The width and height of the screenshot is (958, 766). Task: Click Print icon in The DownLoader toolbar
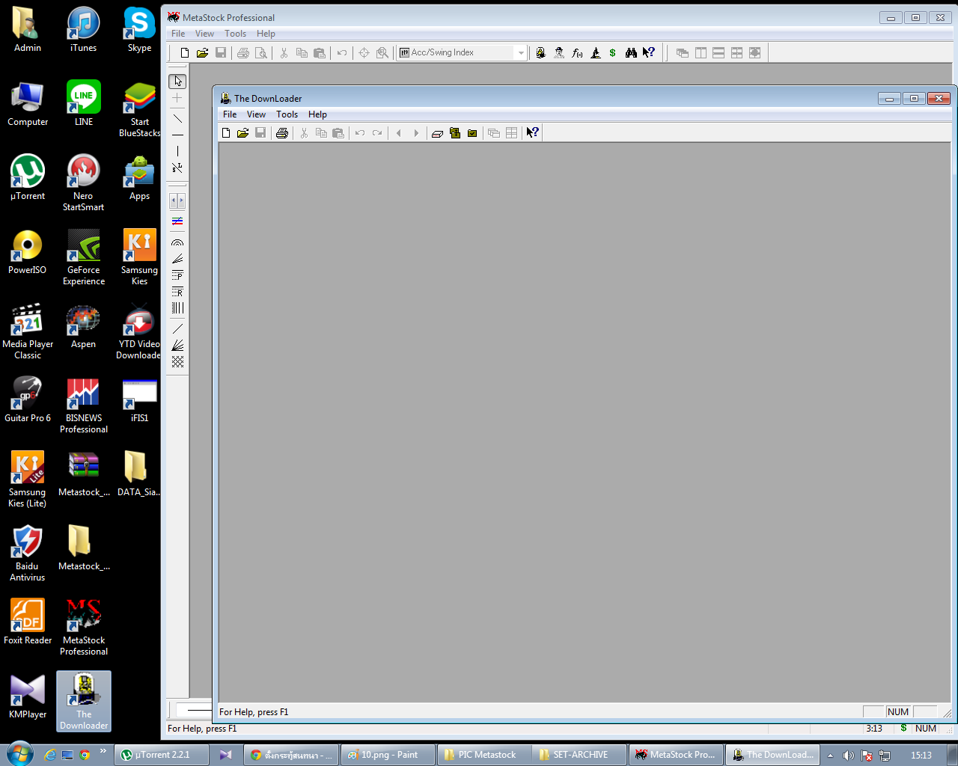tap(282, 133)
